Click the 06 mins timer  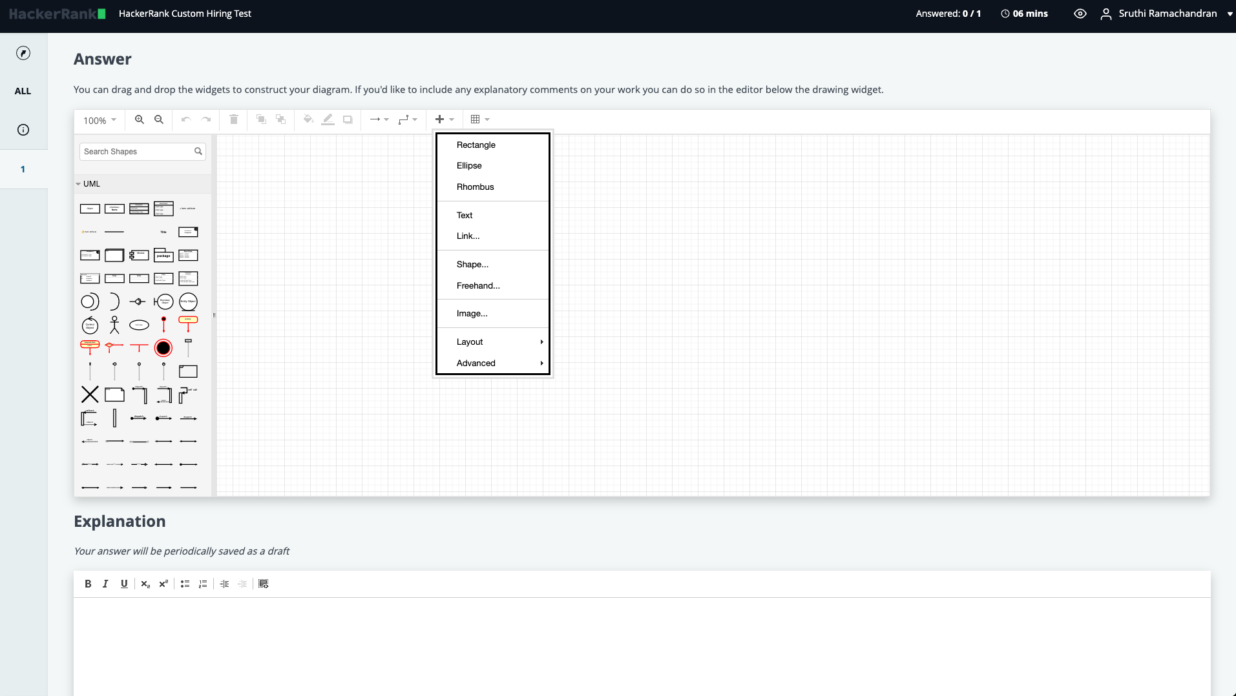(x=1025, y=14)
